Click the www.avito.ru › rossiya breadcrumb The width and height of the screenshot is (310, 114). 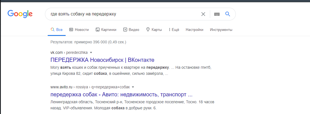coord(90,87)
